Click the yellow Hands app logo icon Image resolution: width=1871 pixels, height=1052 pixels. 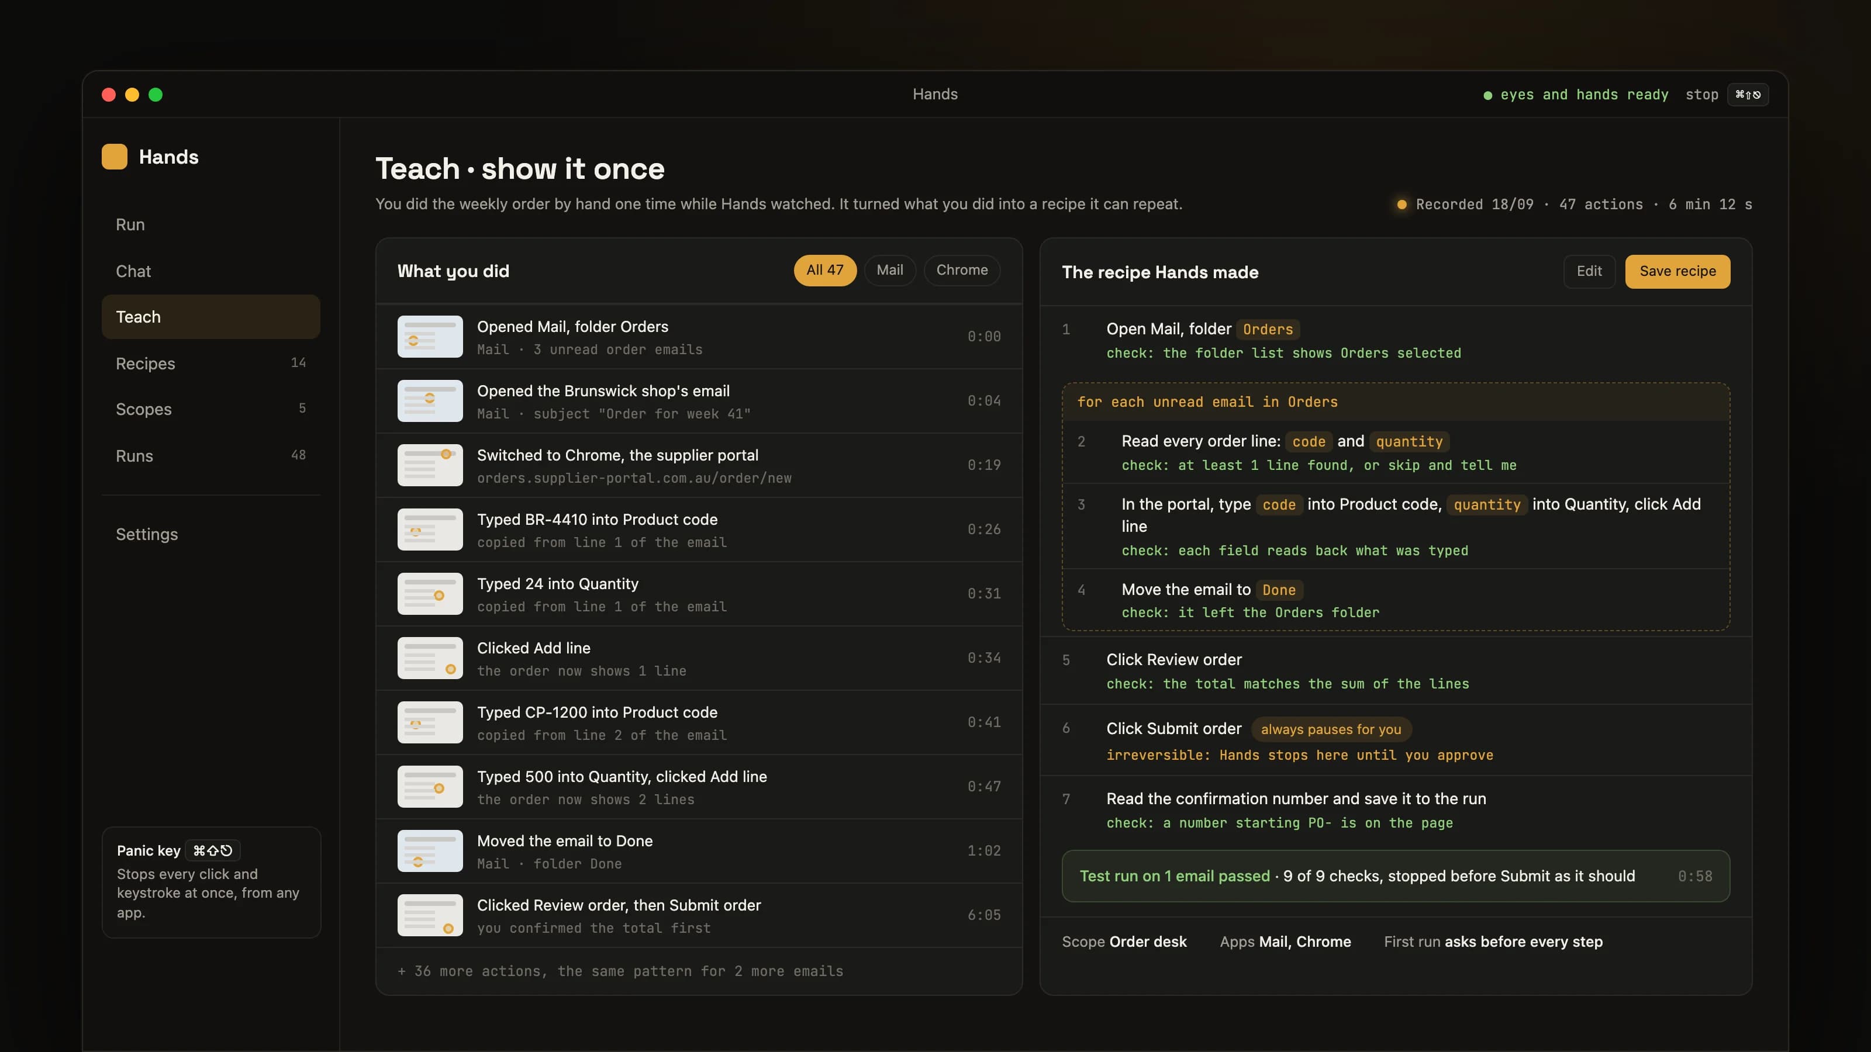click(x=114, y=157)
